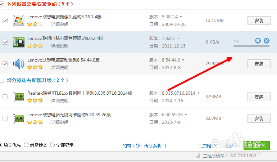
Task: Click the power management motherboard icon
Action: 19,42
